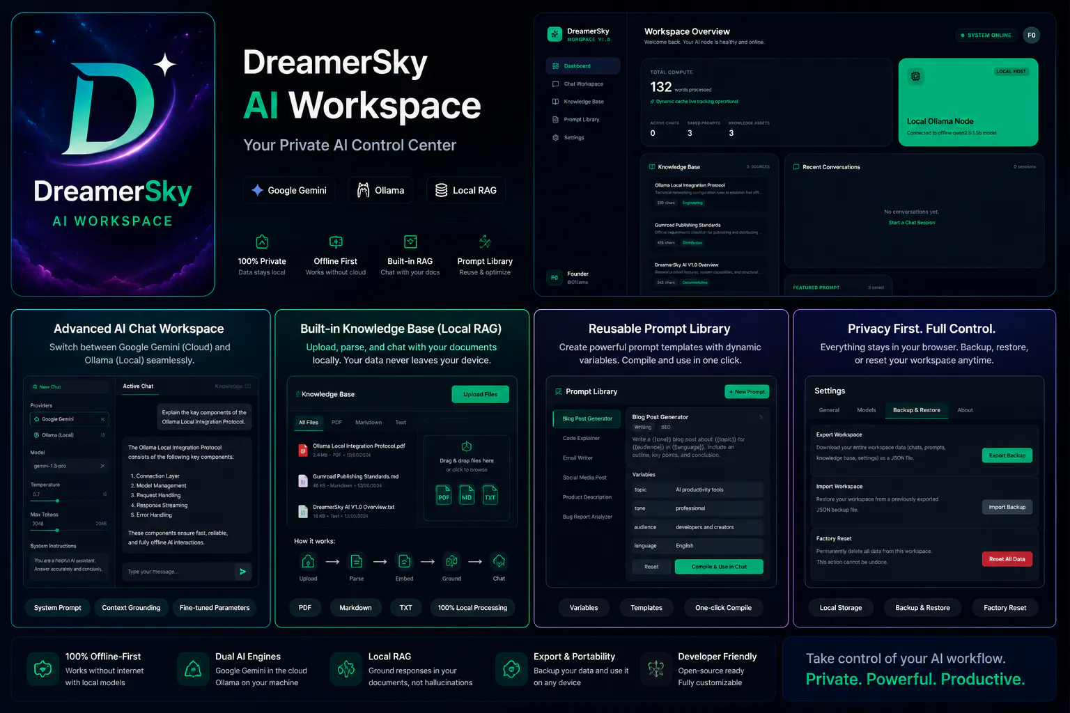
Task: Click the FO avatar beside System Online
Action: click(x=1032, y=36)
